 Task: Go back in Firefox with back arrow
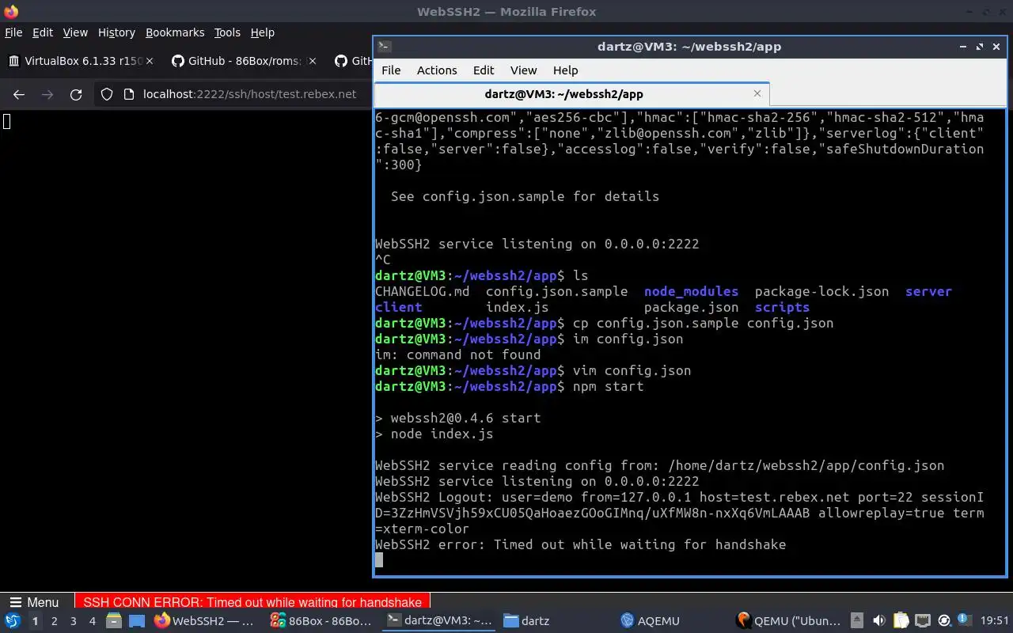click(x=19, y=94)
